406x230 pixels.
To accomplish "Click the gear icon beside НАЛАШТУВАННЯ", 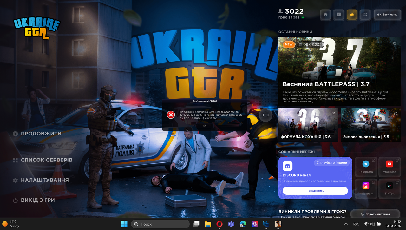I will pos(15,180).
